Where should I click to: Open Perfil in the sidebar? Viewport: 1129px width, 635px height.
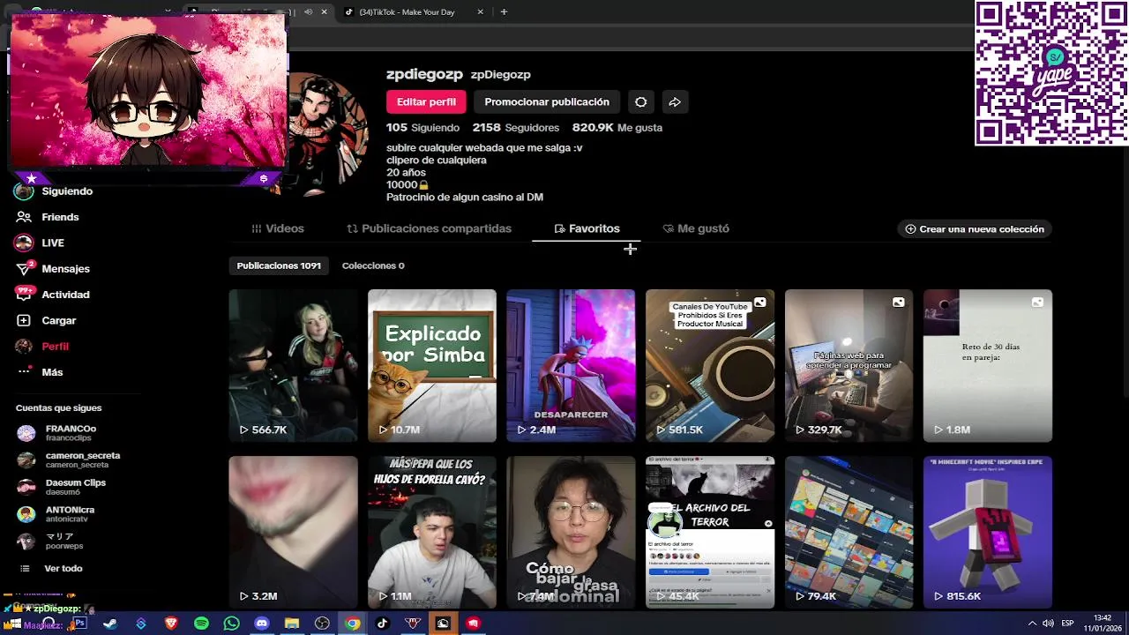click(42, 347)
